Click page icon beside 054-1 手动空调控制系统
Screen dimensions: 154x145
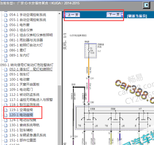tap(6, 15)
